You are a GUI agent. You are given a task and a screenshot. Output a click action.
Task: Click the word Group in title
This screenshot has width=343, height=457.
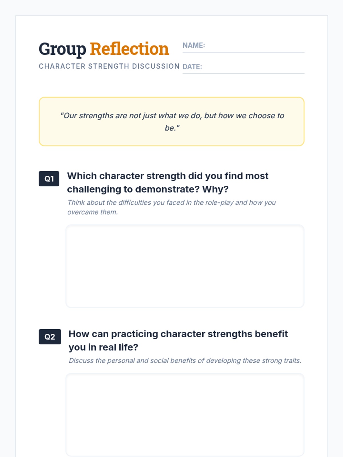point(62,49)
